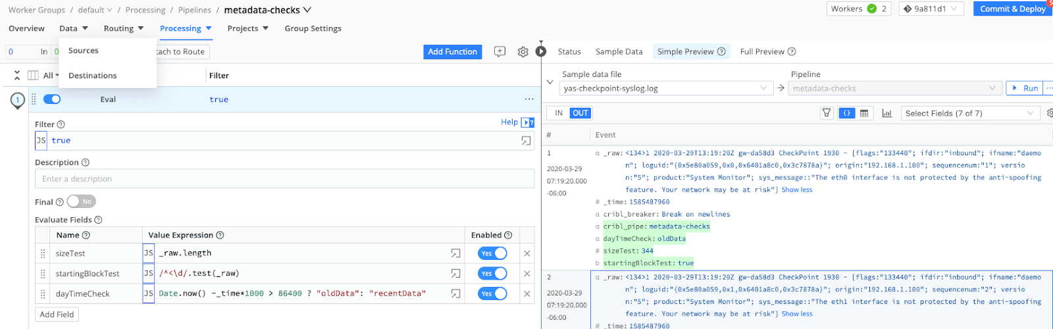1053x329 pixels.
Task: Expand the Select Fields dropdown
Action: (969, 113)
